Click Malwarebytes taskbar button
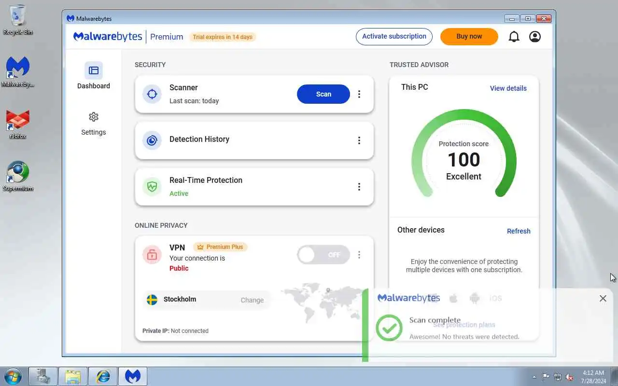This screenshot has width=618, height=386. (x=133, y=376)
